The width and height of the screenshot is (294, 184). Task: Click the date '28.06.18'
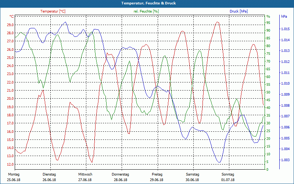(121, 180)
